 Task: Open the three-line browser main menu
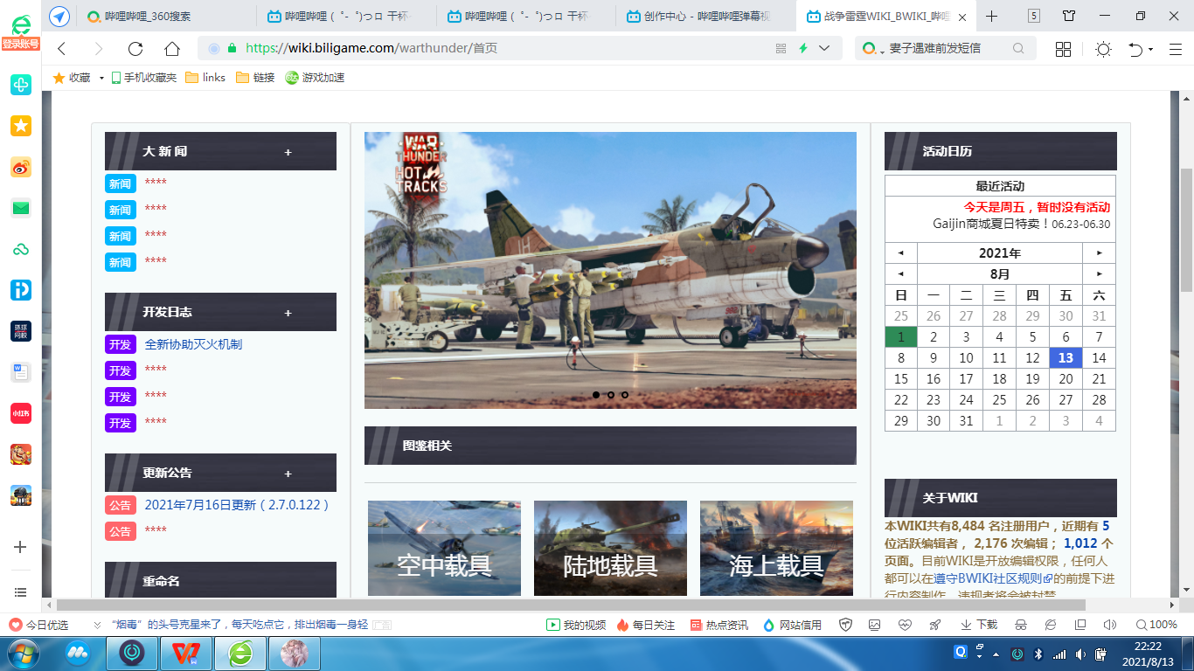[1176, 49]
